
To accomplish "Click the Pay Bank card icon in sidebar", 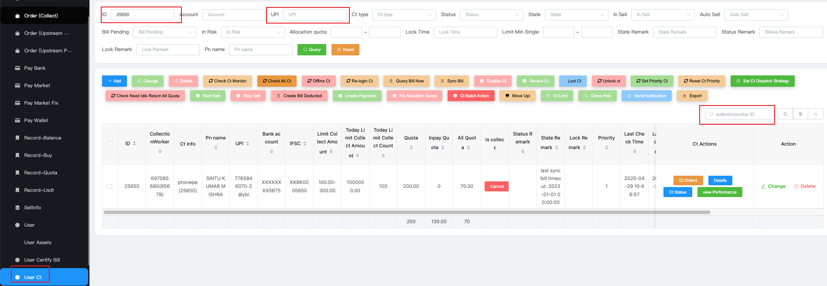I will 17,68.
